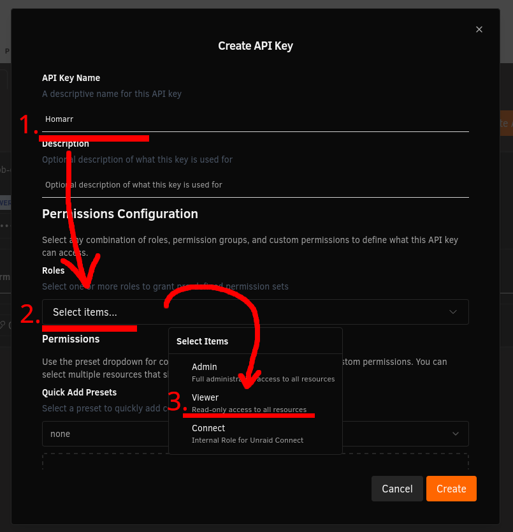This screenshot has height=532, width=513.
Task: Click the 'VER' badge at the left edge
Action: [x=6, y=202]
